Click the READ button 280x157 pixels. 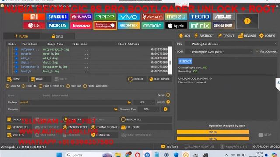point(40,79)
